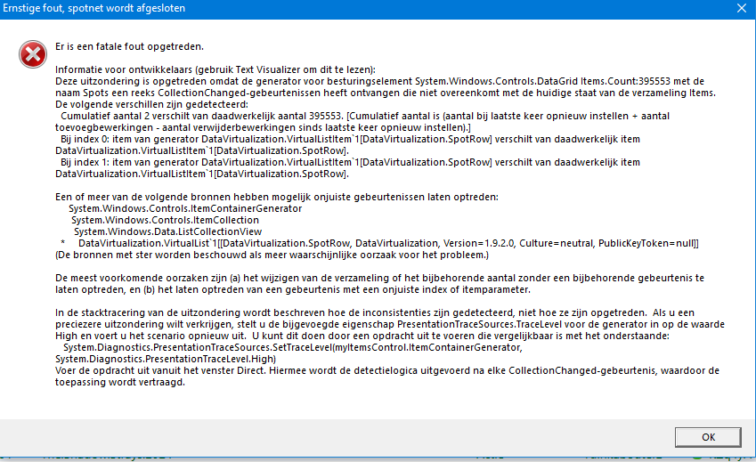
Task: Click the text 'System.Diagnostics.PresentationTraceLevel.High)'
Action: (166, 359)
